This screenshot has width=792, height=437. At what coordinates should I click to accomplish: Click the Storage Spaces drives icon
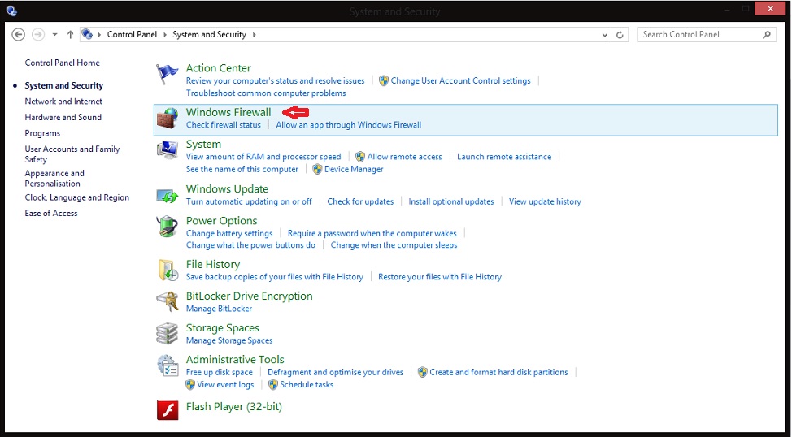click(x=167, y=334)
